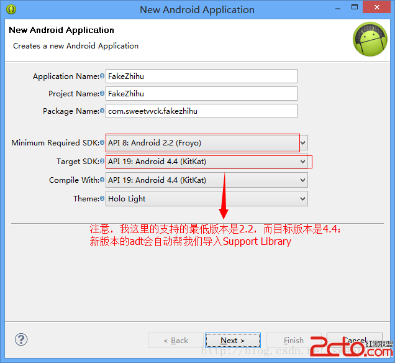Screen dimensions: 395x363
Task: Open the Target SDK dropdown
Action: [x=207, y=162]
